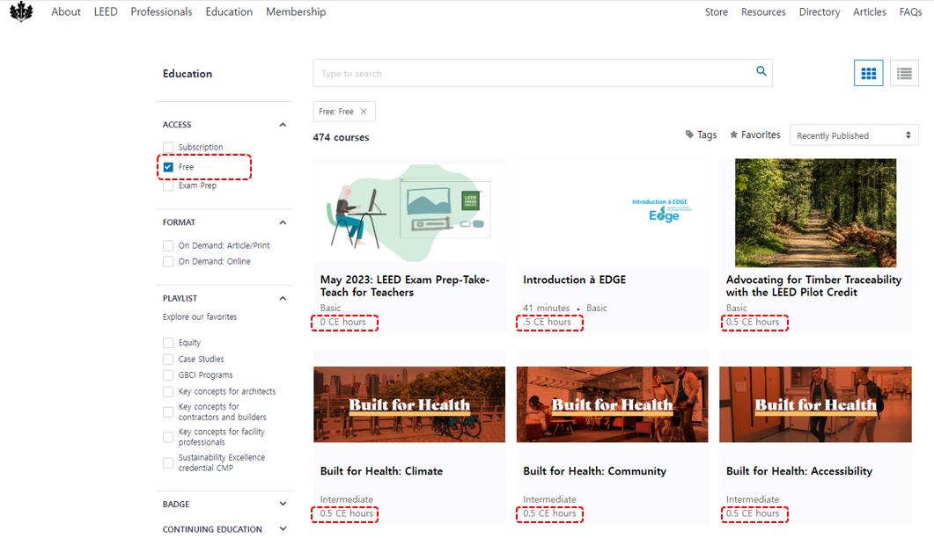Expand the CONTINUING EDUCATION section
934x538 pixels.
tap(283, 528)
